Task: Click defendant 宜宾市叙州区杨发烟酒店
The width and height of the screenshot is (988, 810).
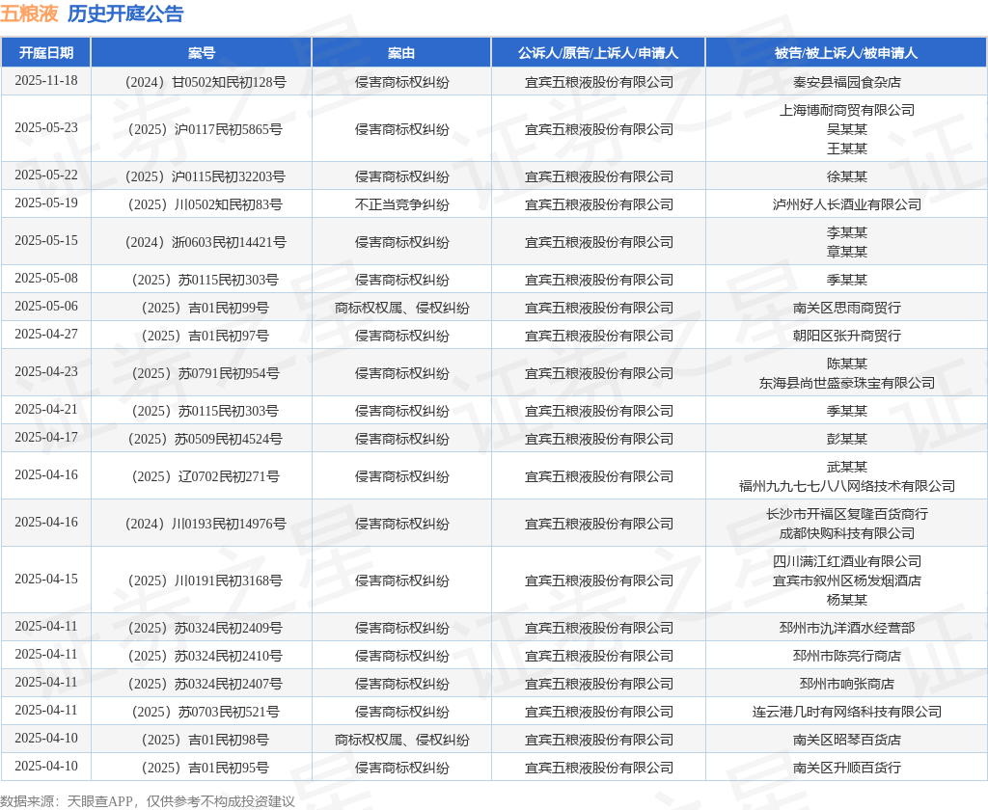Action: (x=847, y=580)
